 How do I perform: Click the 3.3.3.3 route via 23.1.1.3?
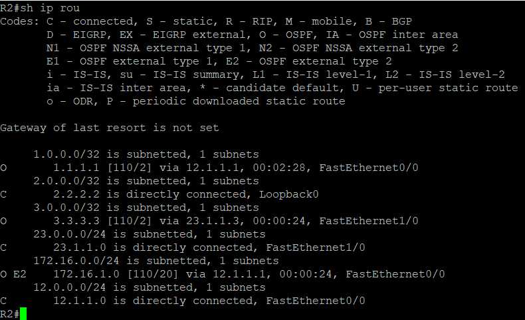(209, 221)
